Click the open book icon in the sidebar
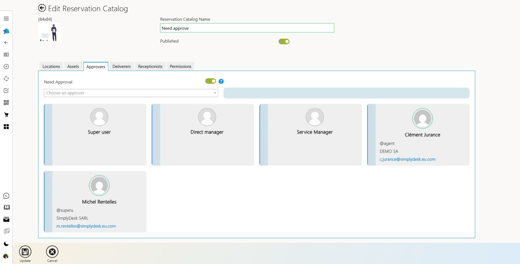Viewport: 520px width, 264px height. [6, 207]
